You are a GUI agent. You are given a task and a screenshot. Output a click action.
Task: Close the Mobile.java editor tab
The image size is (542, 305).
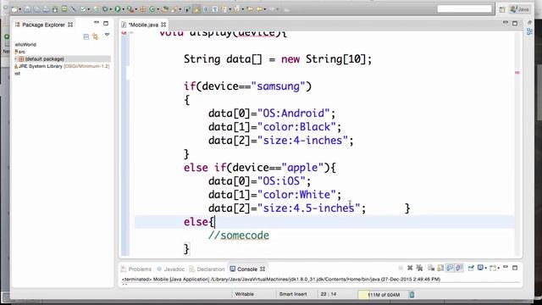pyautogui.click(x=163, y=25)
